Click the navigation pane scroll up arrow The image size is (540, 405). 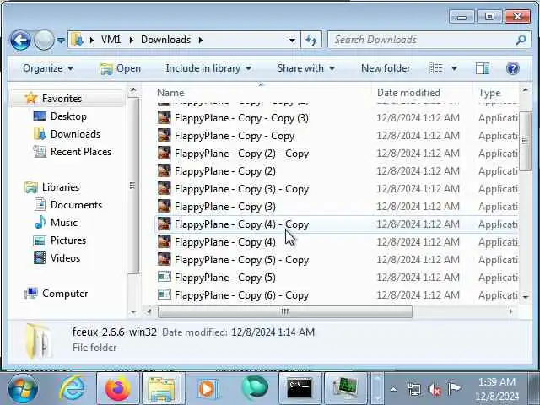tap(133, 90)
